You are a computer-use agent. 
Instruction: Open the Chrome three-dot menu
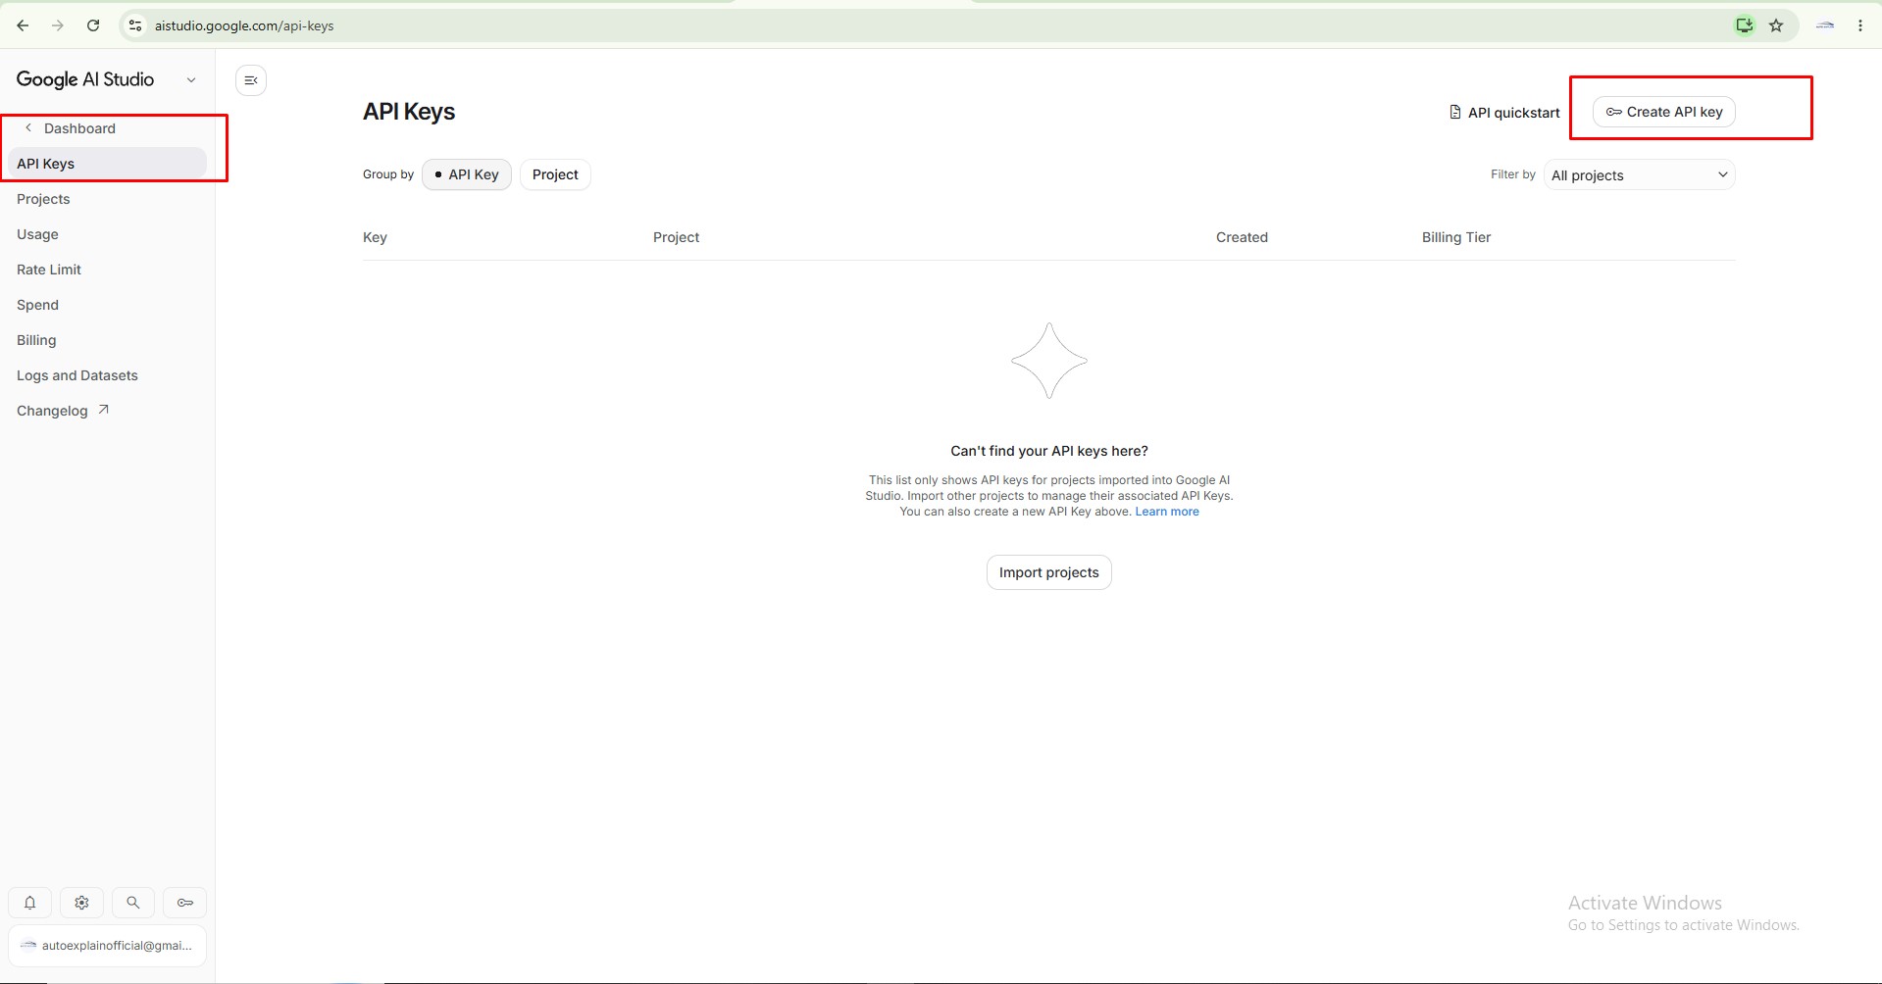tap(1860, 25)
